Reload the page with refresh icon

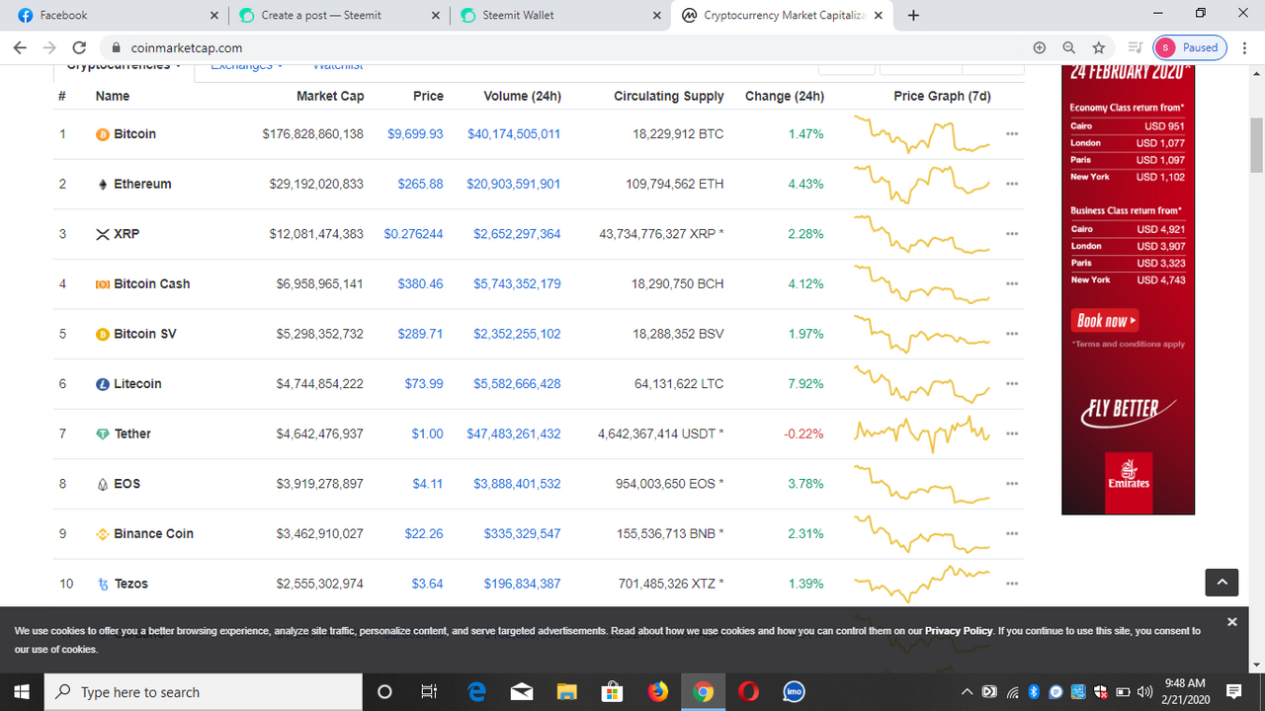click(80, 47)
